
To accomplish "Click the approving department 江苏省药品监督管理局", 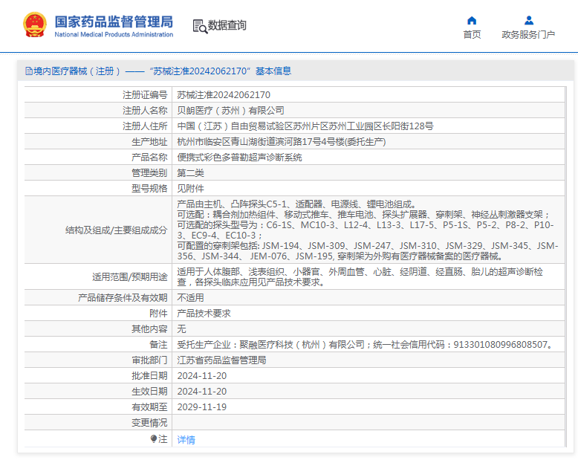I will click(221, 360).
